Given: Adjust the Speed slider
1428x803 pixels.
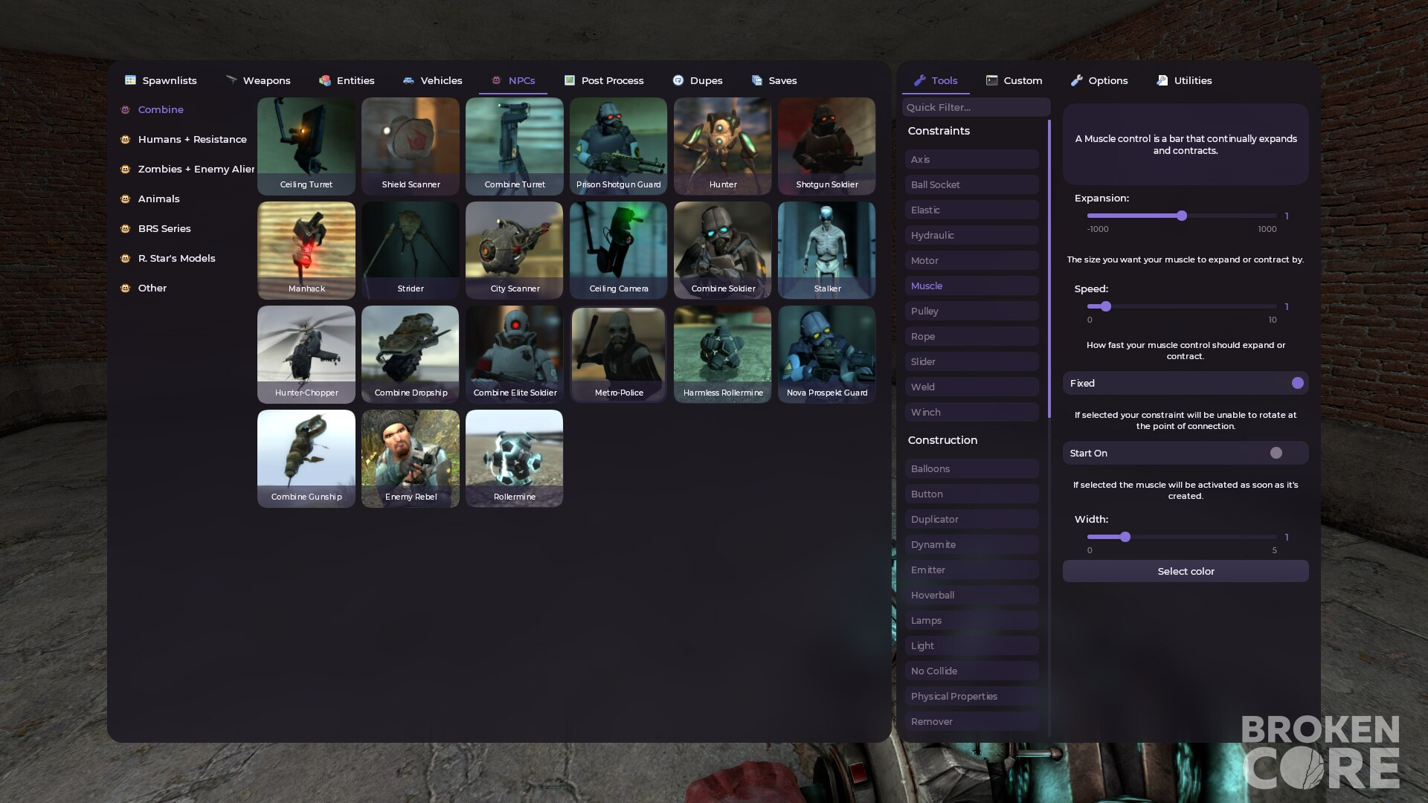Looking at the screenshot, I should pos(1182,306).
